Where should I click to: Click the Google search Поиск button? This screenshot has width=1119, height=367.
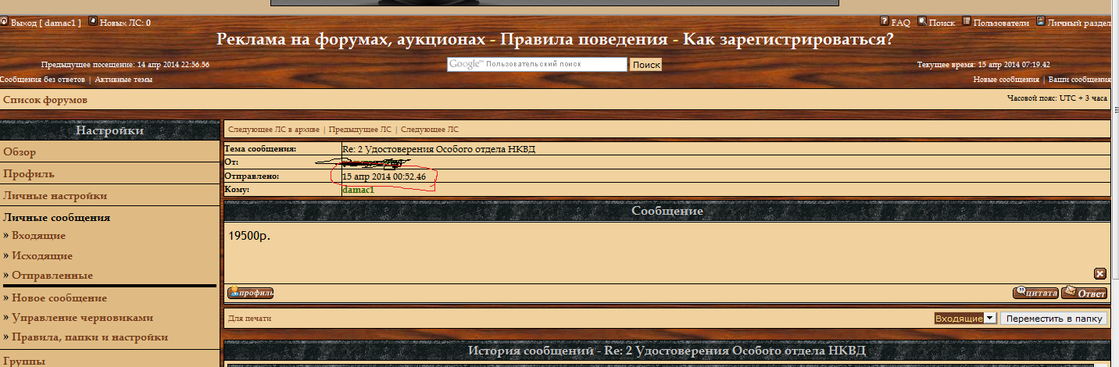point(646,65)
